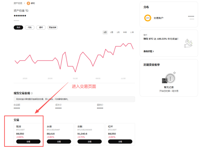Click the 现货 card title

[x=19, y=127]
